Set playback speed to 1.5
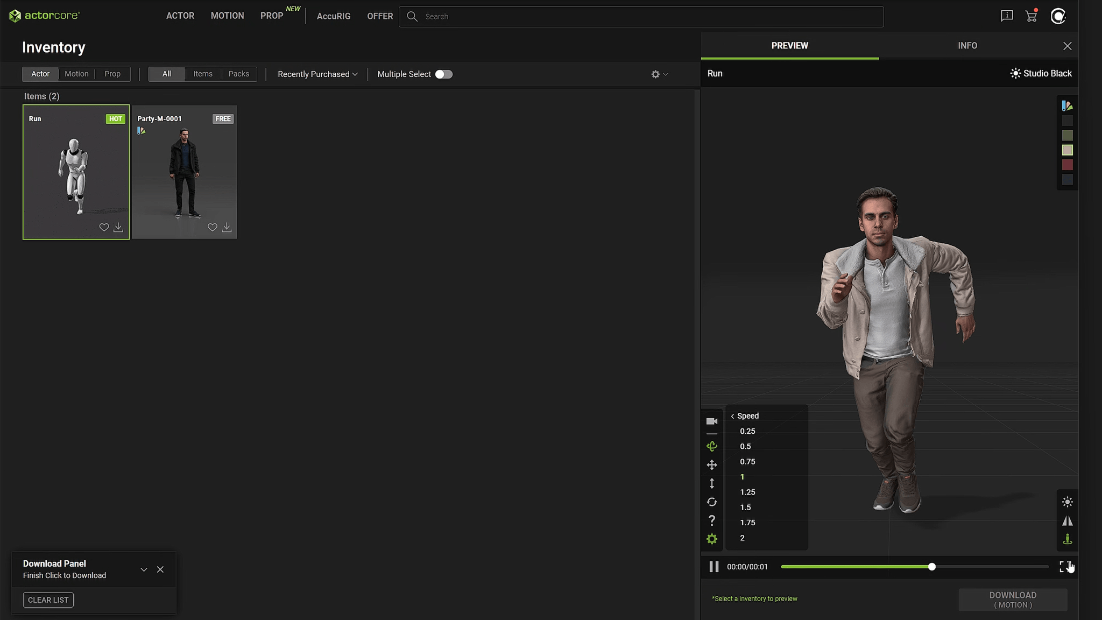1102x620 pixels. [745, 507]
